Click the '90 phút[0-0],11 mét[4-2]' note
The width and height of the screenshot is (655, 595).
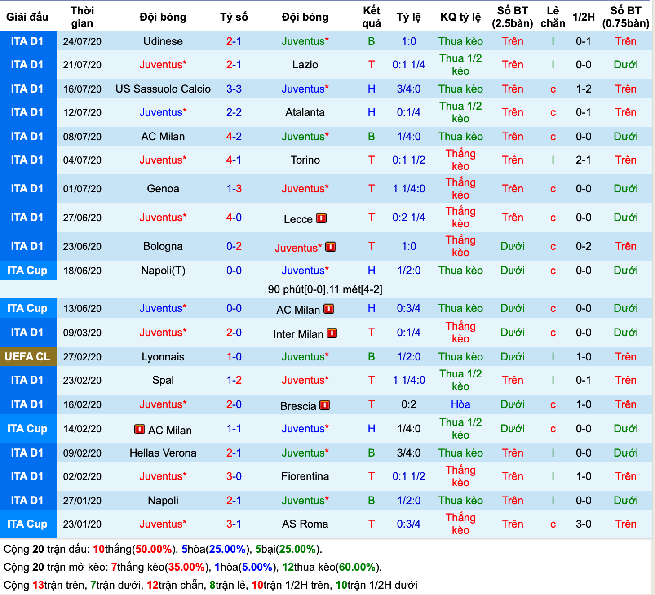325,289
